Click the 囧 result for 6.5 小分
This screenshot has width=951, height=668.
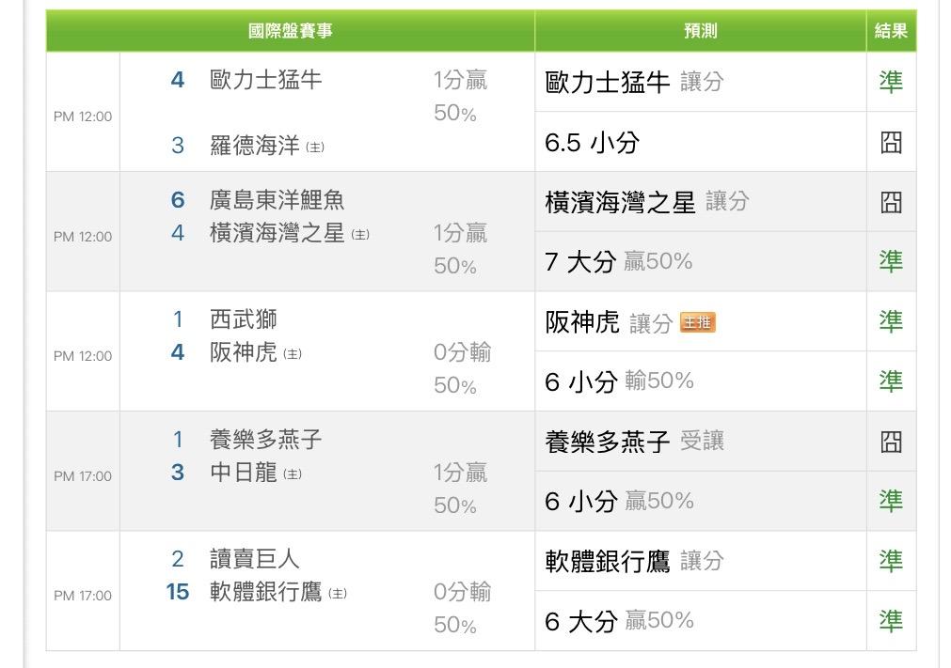(x=890, y=142)
